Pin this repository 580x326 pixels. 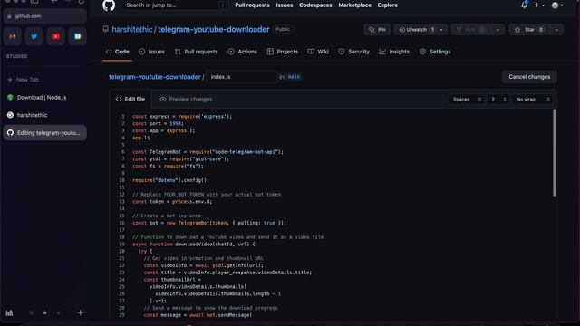click(x=377, y=30)
